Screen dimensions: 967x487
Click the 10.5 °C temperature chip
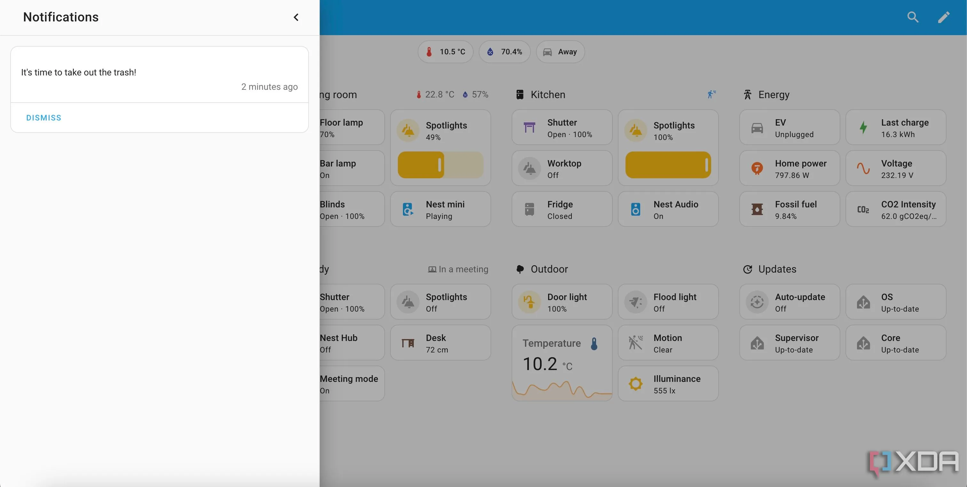445,52
